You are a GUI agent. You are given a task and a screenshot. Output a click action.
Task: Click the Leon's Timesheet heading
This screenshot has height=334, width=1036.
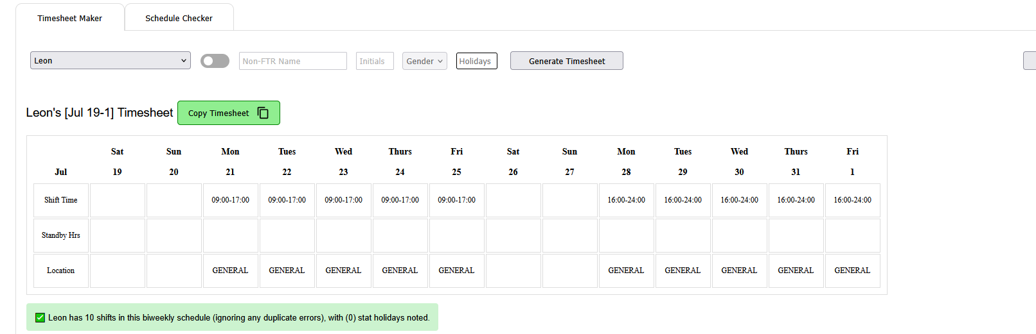pyautogui.click(x=100, y=113)
